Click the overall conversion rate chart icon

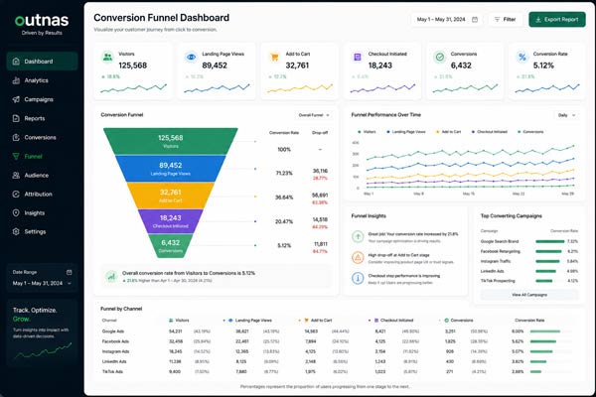pyautogui.click(x=111, y=277)
